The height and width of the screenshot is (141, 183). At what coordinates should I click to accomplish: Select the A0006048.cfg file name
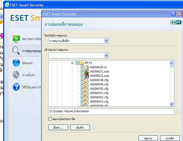click(99, 80)
